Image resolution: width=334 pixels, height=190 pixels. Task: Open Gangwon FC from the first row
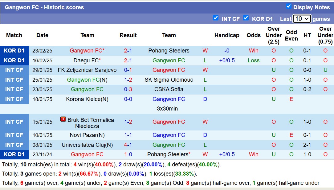tap(87, 51)
